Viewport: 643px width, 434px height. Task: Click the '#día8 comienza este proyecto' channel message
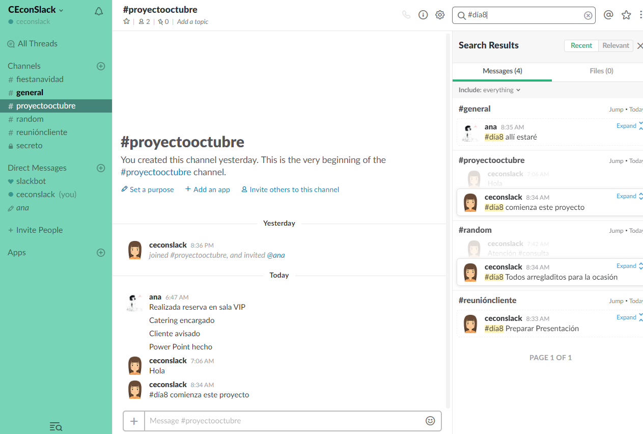[199, 395]
